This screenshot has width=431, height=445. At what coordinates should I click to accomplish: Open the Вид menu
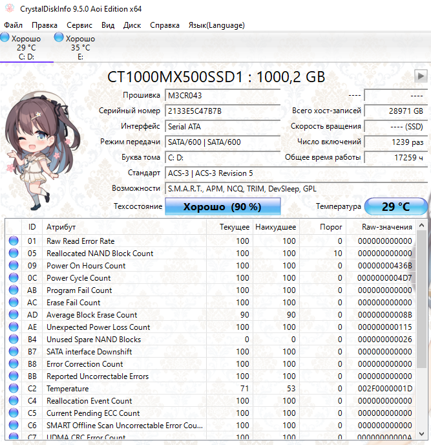tap(108, 25)
